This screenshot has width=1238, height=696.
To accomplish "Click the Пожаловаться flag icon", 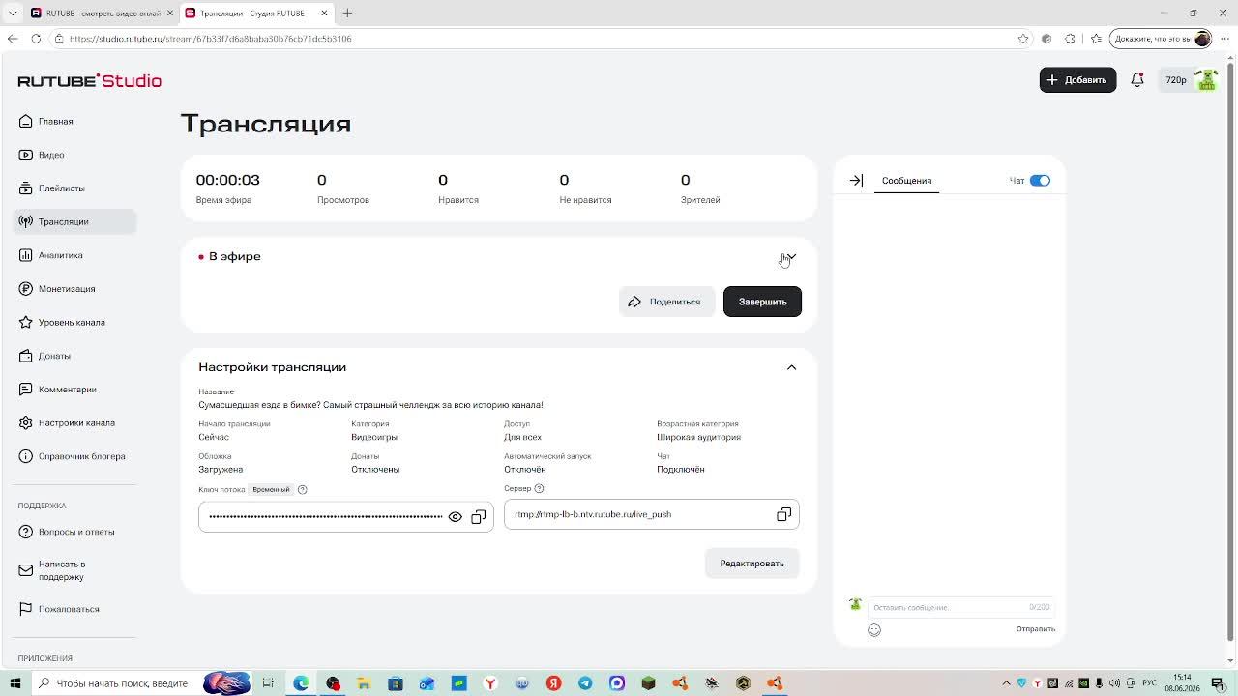I will click(26, 609).
